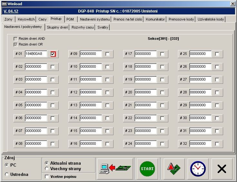Screen dimensions: 237x182
Task: Select the Aktualni strana radio option
Action: click(x=47, y=163)
